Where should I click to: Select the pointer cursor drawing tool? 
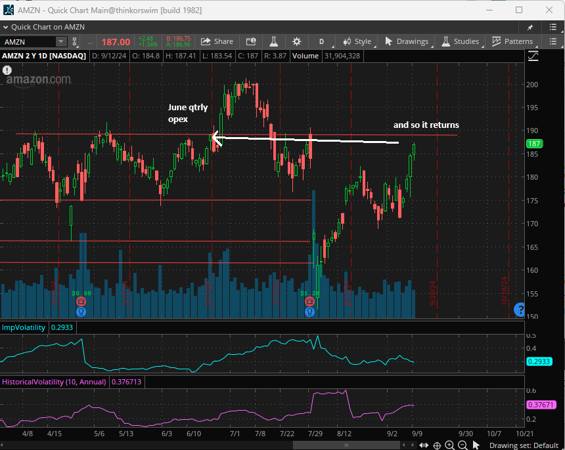click(476, 445)
